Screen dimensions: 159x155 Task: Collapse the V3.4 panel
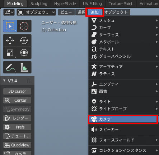4,81
